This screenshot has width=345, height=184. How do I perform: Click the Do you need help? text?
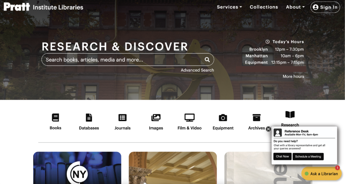[285, 141]
